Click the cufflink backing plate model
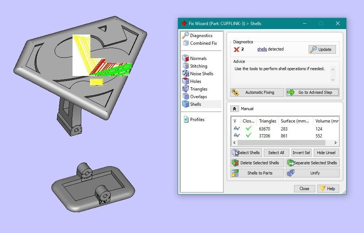This screenshot has height=233, width=364. pyautogui.click(x=93, y=188)
